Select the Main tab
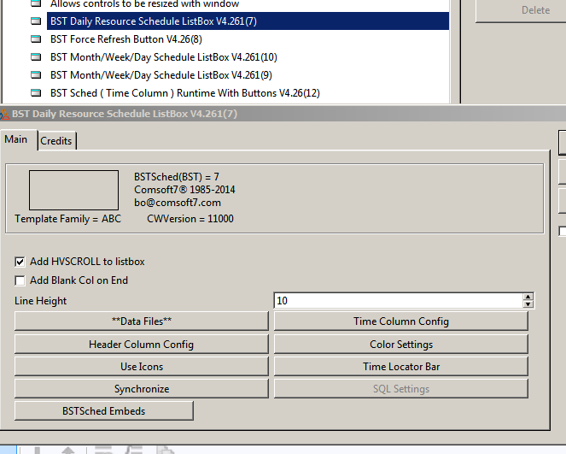This screenshot has width=566, height=454. (x=16, y=140)
